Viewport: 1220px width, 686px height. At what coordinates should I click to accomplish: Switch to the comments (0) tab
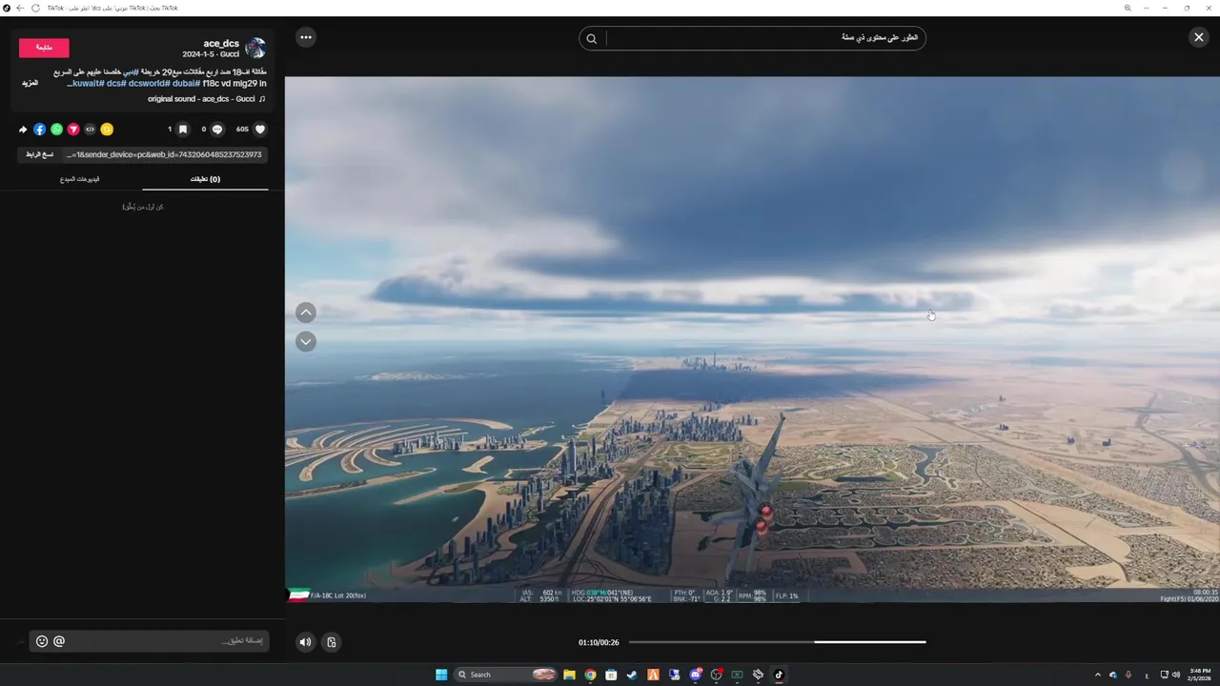[205, 179]
